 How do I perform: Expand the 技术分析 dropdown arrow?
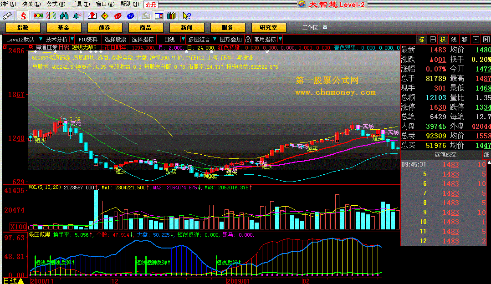tap(72, 40)
